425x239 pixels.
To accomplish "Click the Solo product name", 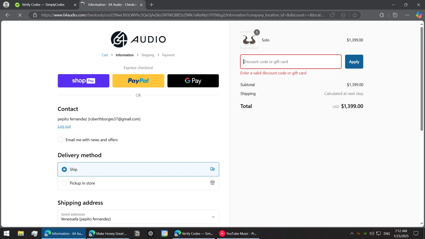I will click(265, 40).
